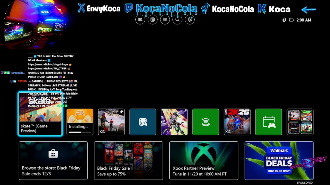
Task: Open the game group tile with Roblox
Action: 300,122
